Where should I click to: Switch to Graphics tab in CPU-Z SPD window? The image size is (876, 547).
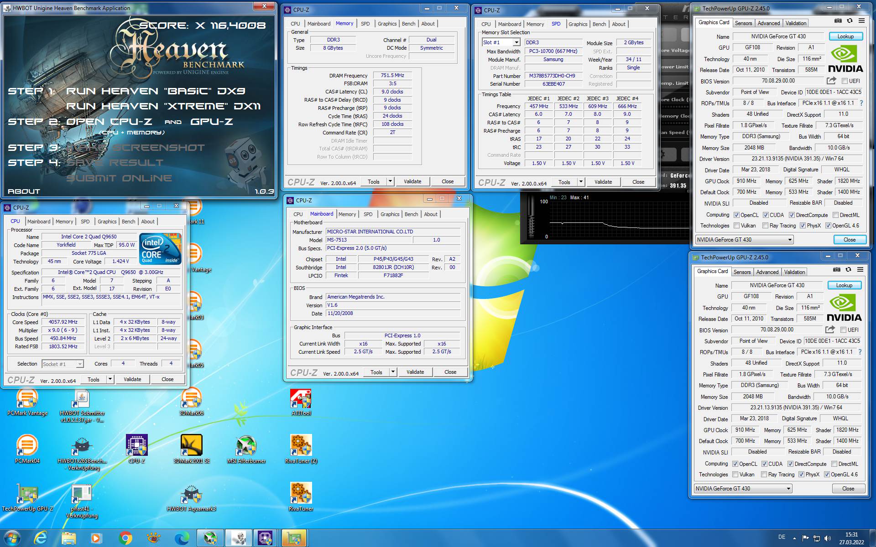tap(578, 24)
